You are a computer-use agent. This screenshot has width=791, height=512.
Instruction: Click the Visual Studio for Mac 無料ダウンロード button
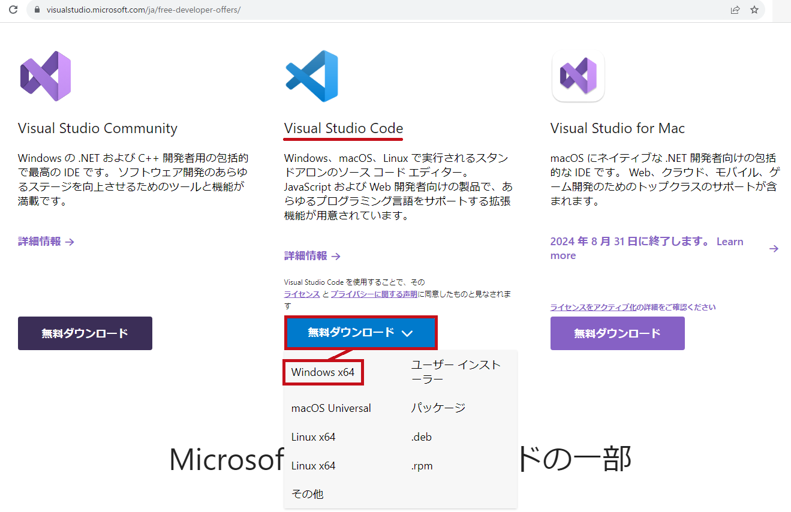618,333
